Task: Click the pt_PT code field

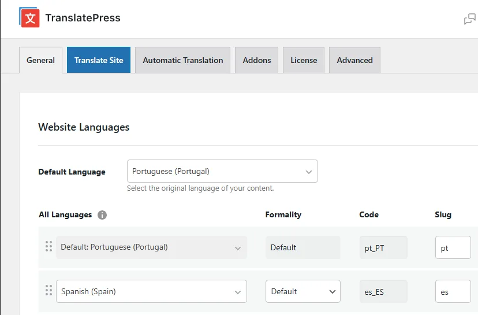Action: (383, 247)
